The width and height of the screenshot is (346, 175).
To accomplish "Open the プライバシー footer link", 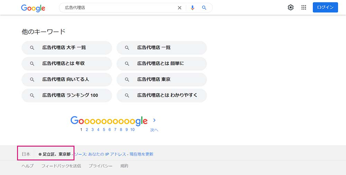I will point(101,166).
